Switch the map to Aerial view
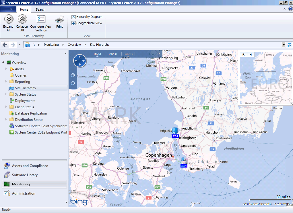293x213 pixels. pos(113,54)
